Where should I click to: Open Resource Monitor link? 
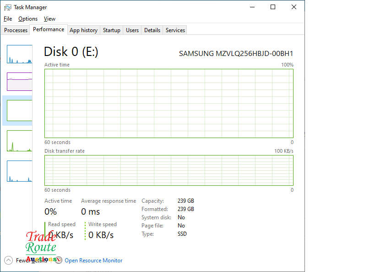[93, 261]
